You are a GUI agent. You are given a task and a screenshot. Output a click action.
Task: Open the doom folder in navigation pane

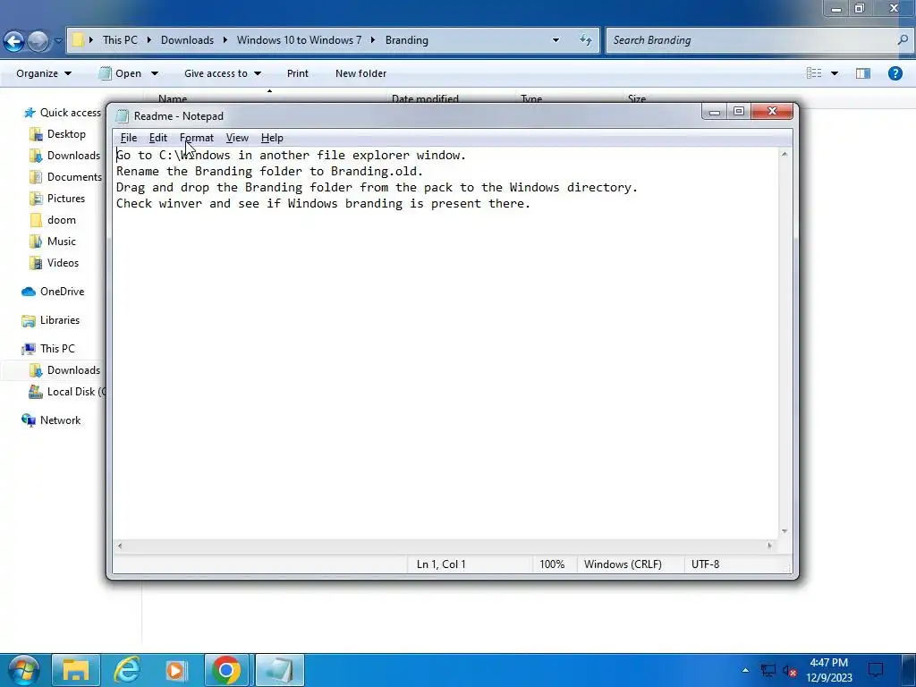click(x=53, y=220)
